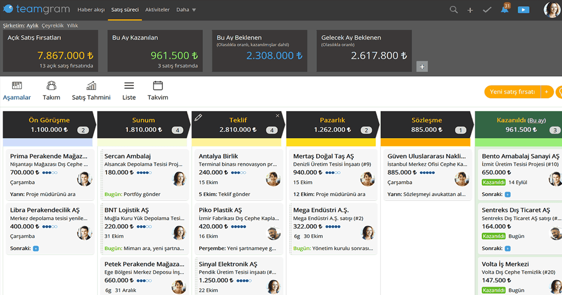
Task: Open the checkmark tasks icon
Action: point(487,10)
